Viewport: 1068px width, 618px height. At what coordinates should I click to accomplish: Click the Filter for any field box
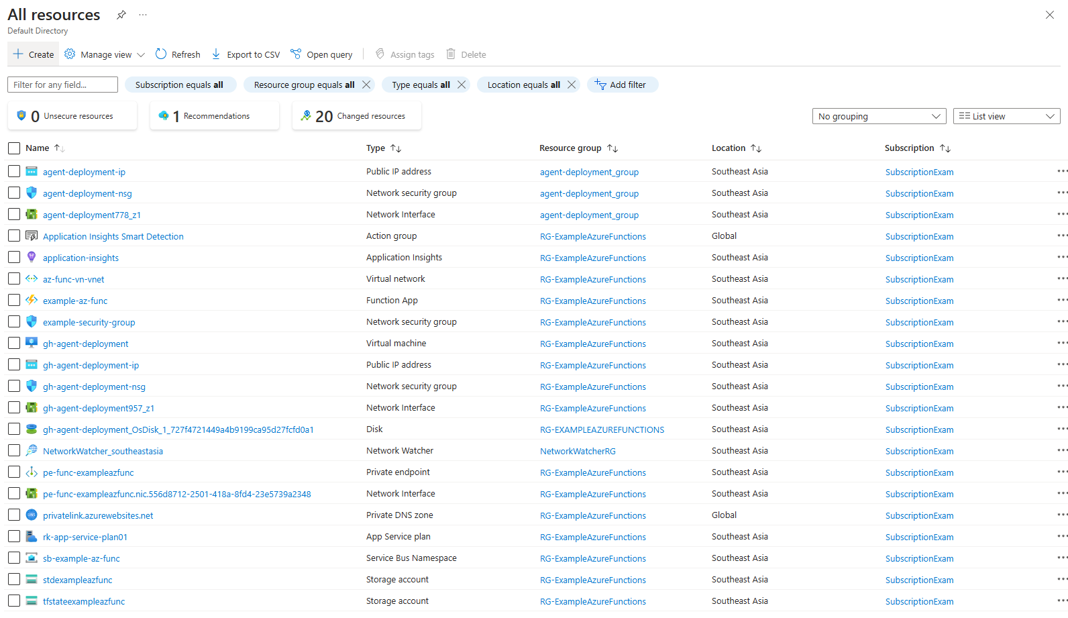point(62,85)
